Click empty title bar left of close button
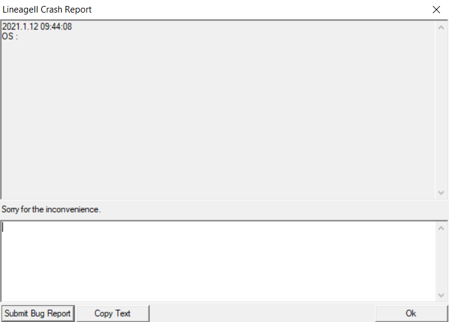The width and height of the screenshot is (449, 322). [x=269, y=10]
